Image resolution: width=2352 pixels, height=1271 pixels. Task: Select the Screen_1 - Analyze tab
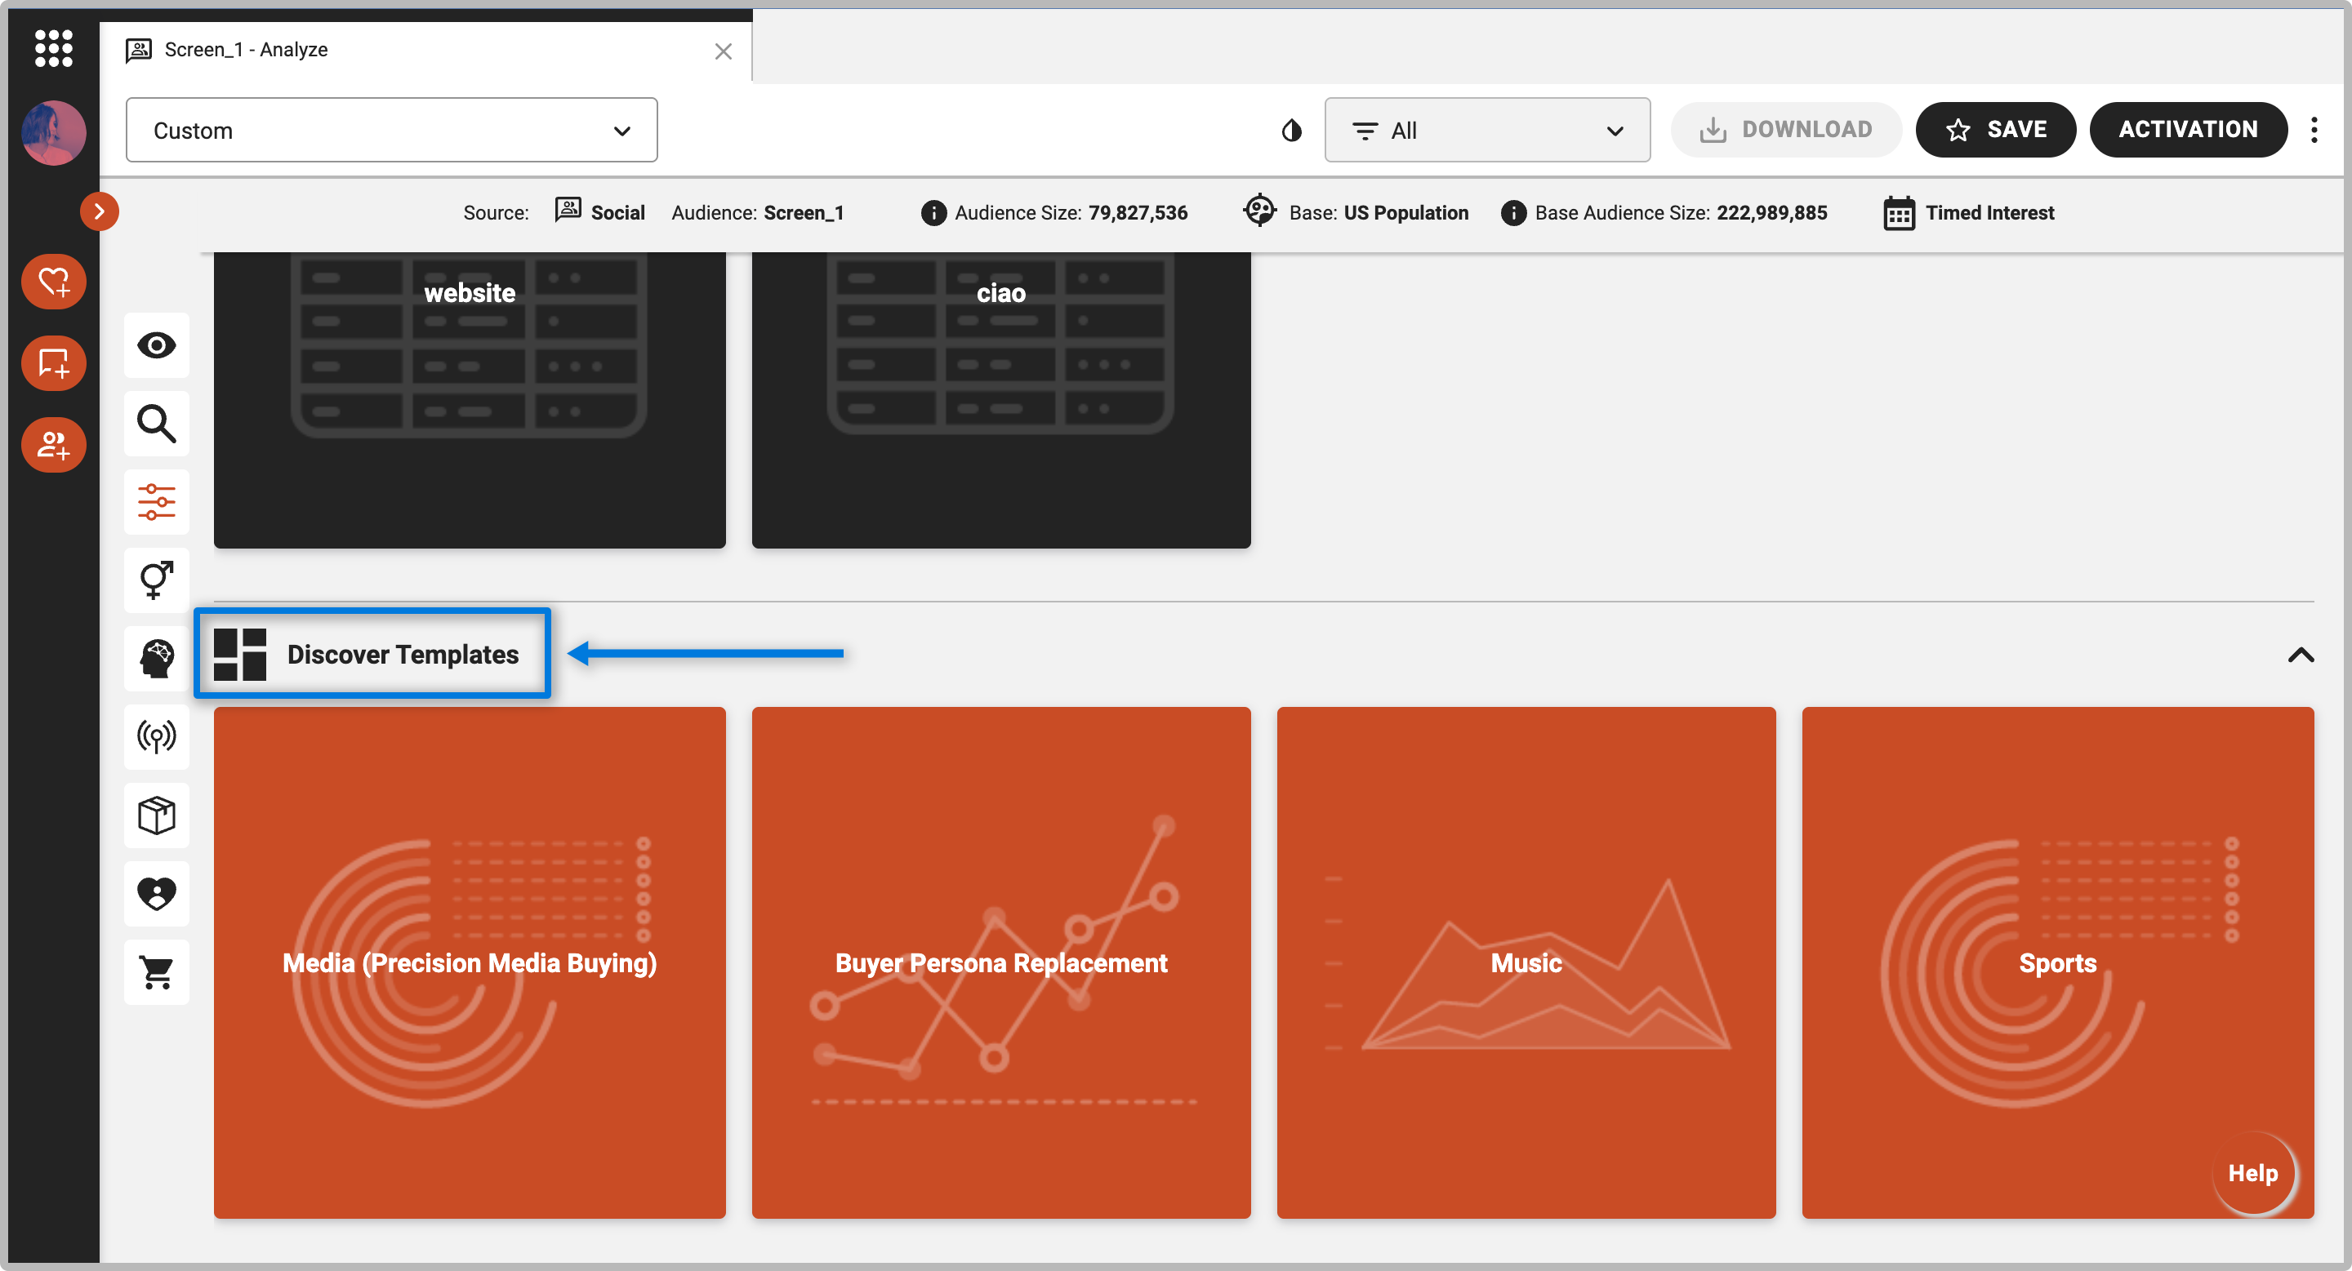click(x=246, y=49)
